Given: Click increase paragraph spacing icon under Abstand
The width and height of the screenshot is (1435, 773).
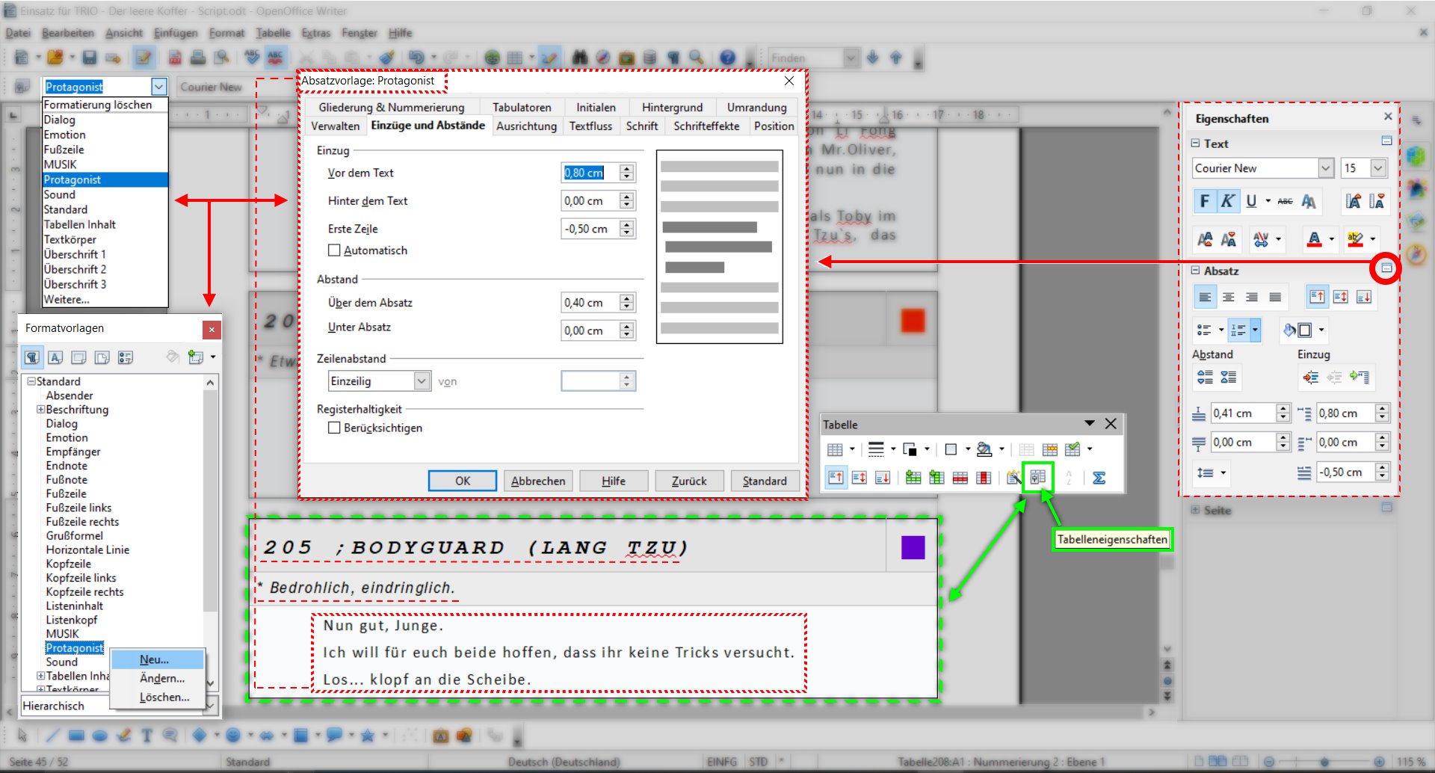Looking at the screenshot, I should 1205,378.
